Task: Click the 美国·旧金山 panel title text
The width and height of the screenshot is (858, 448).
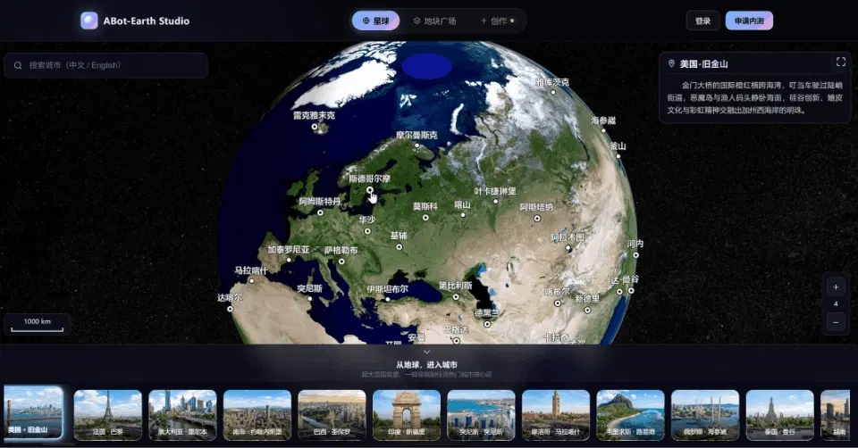Action: pyautogui.click(x=703, y=64)
